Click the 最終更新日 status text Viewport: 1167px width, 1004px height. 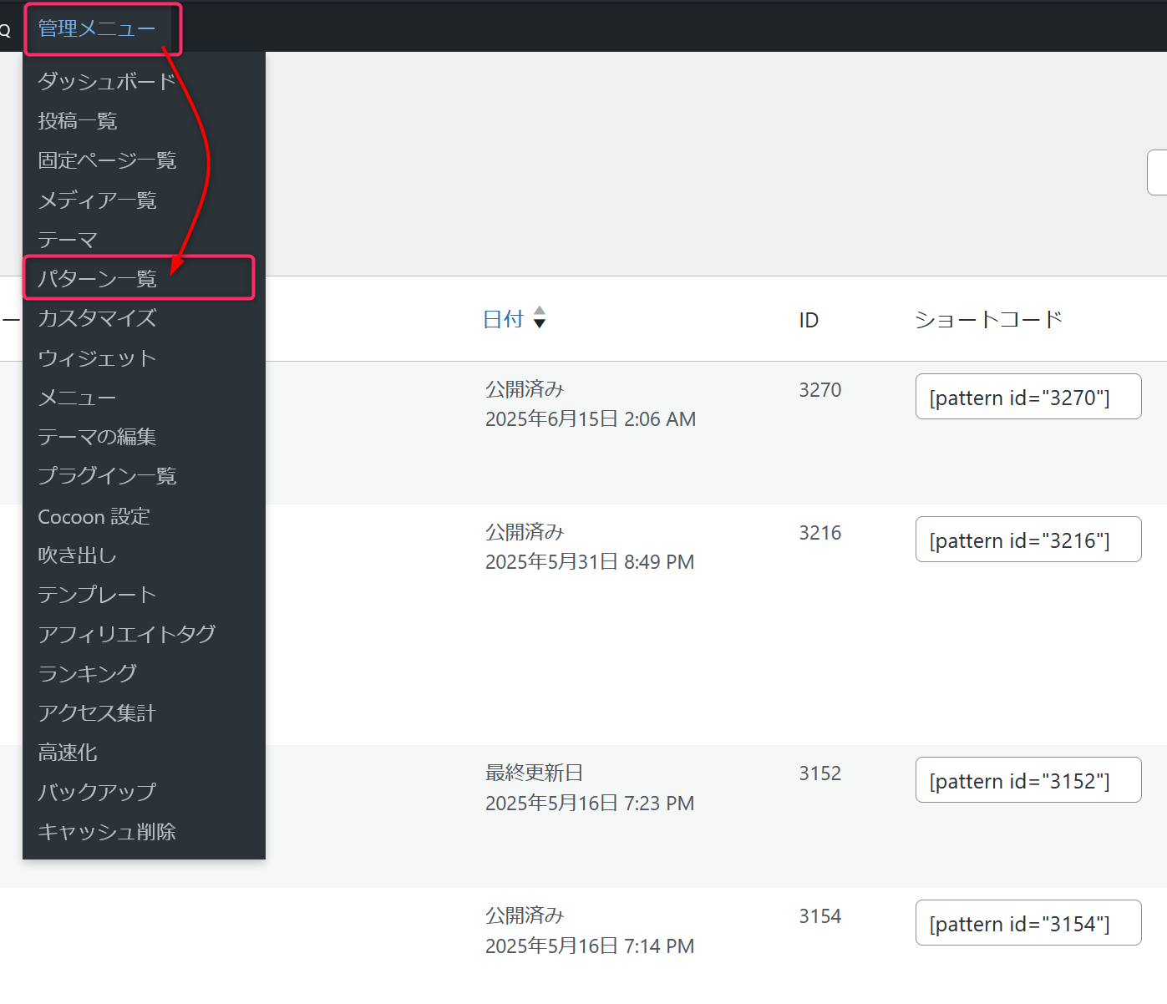(535, 773)
